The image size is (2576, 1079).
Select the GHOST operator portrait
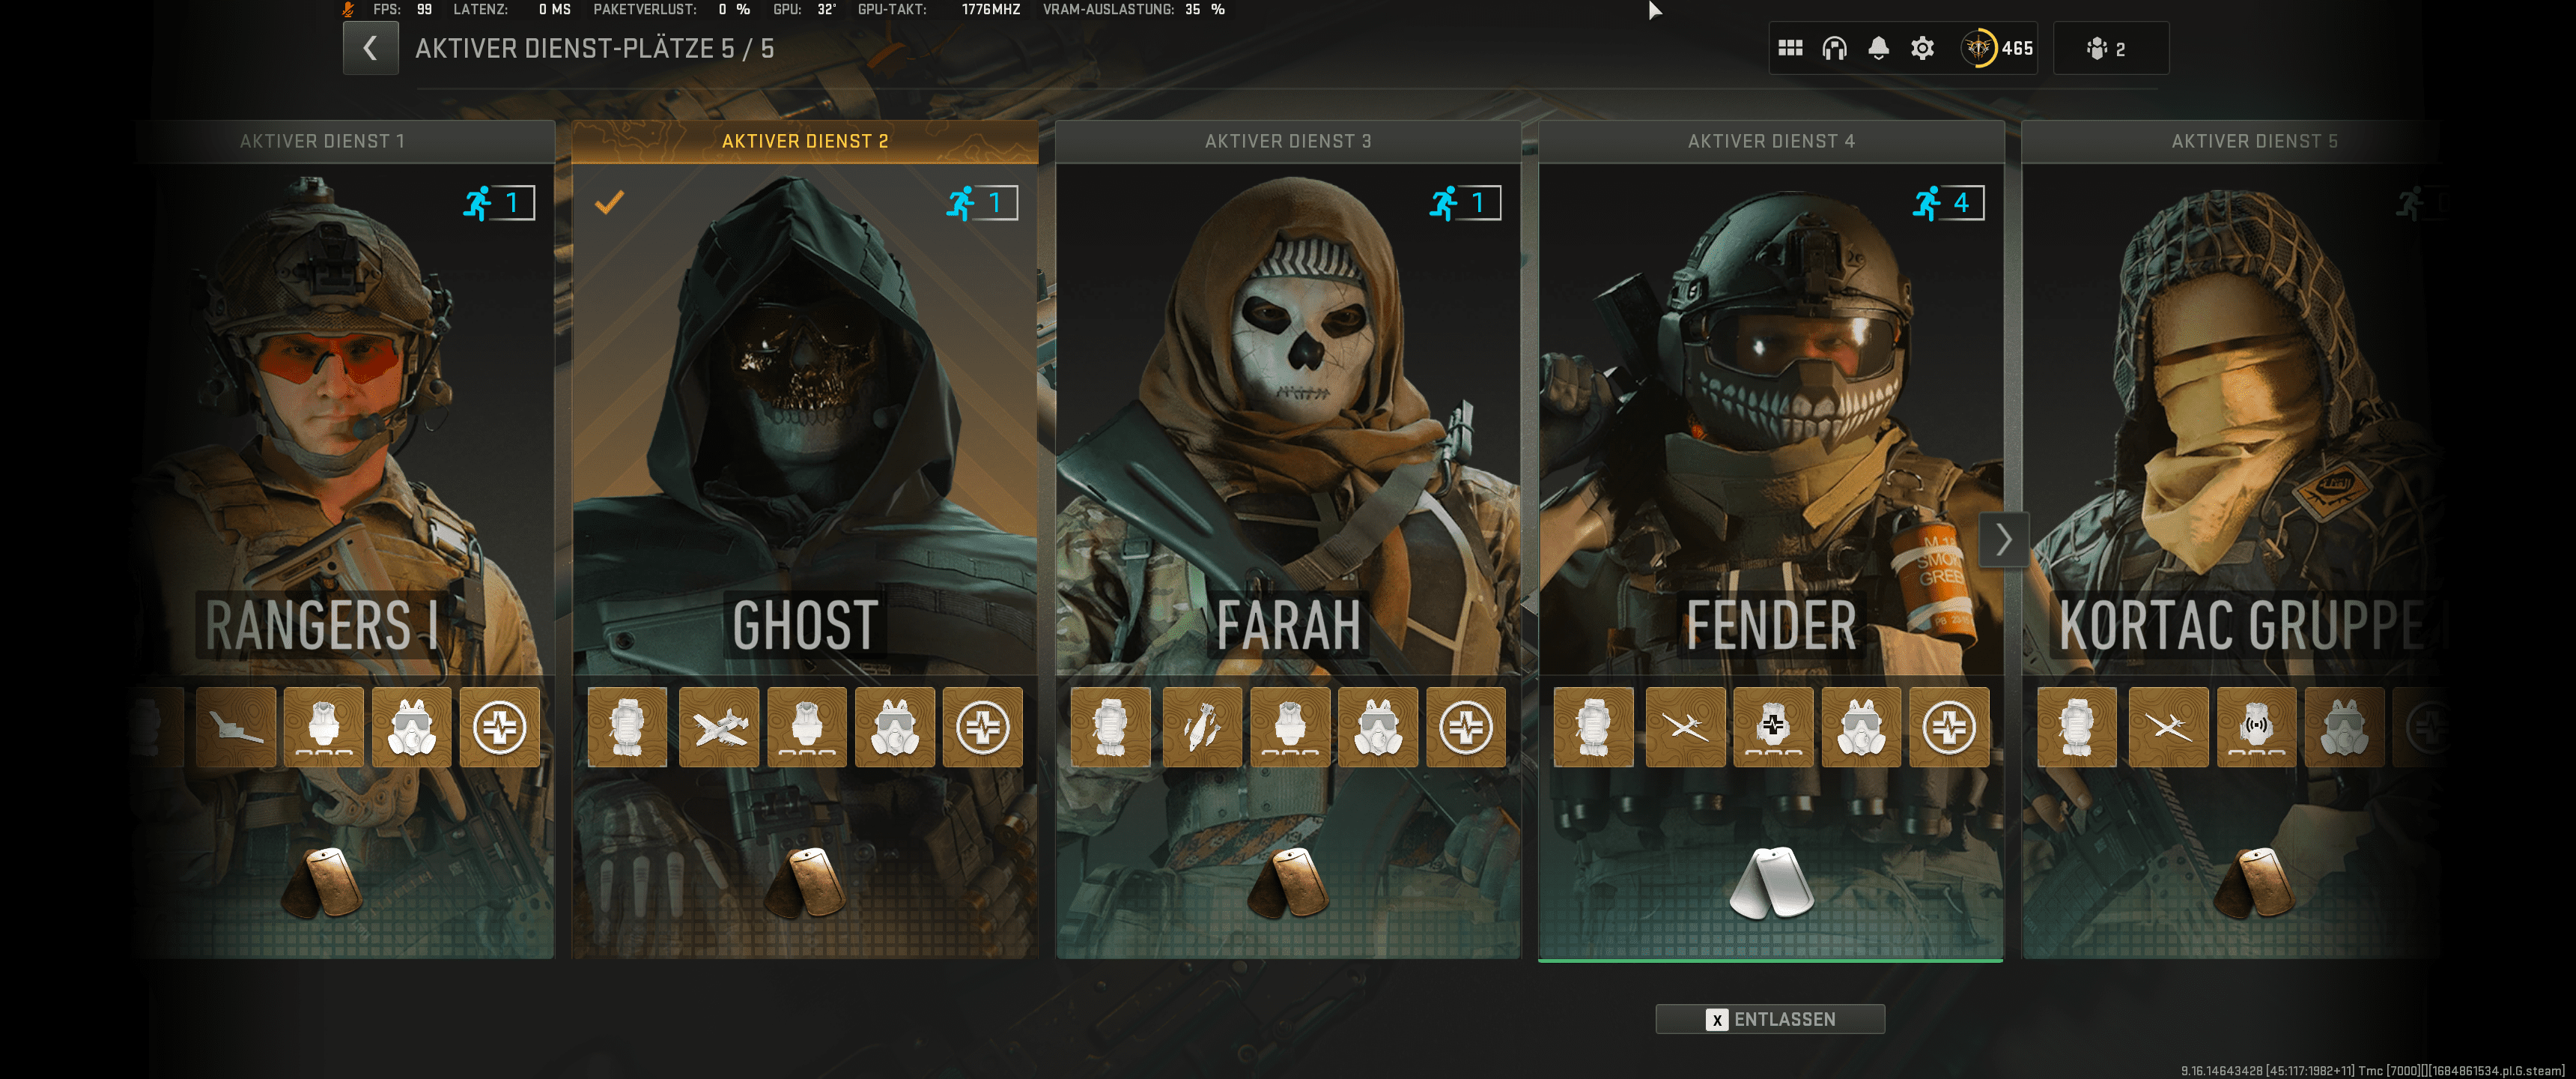point(805,420)
